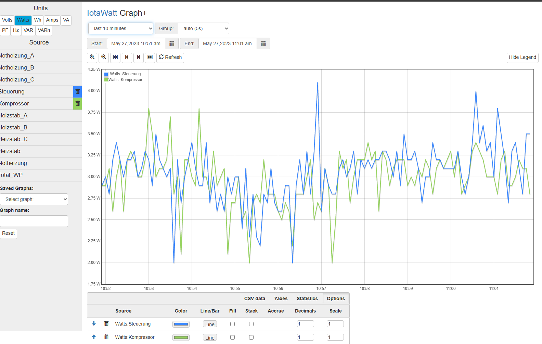Toggle Line/Bar for Watts:Kompressor

210,337
